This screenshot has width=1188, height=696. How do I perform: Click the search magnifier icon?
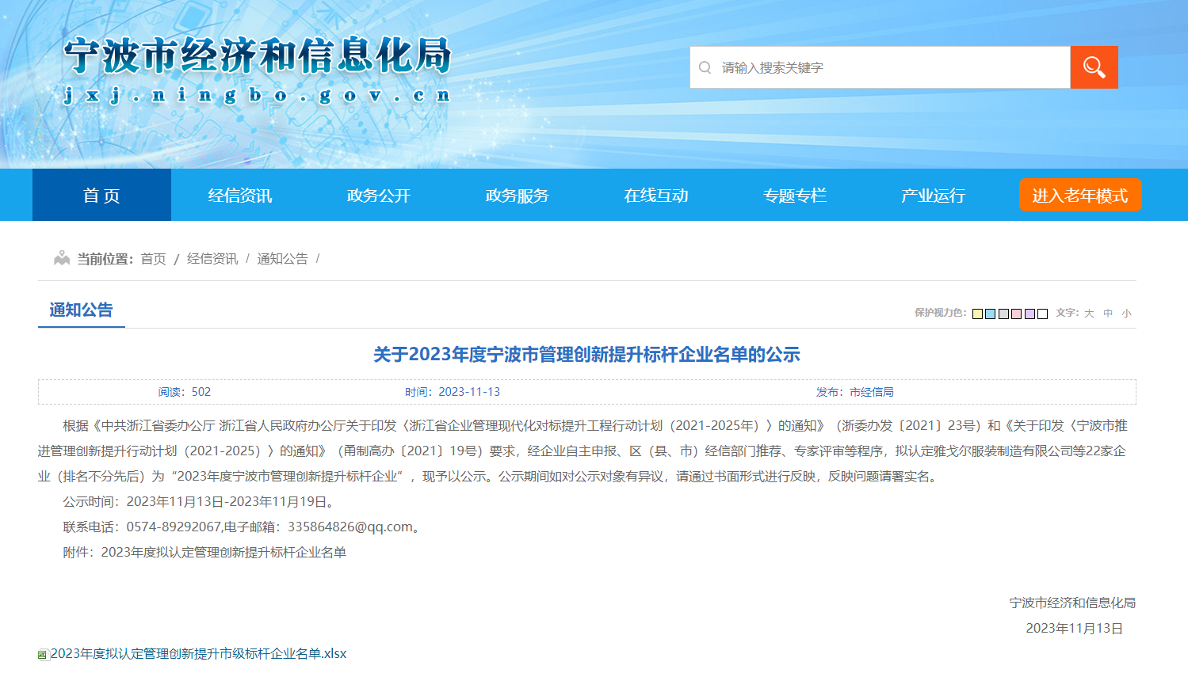[x=1094, y=67]
